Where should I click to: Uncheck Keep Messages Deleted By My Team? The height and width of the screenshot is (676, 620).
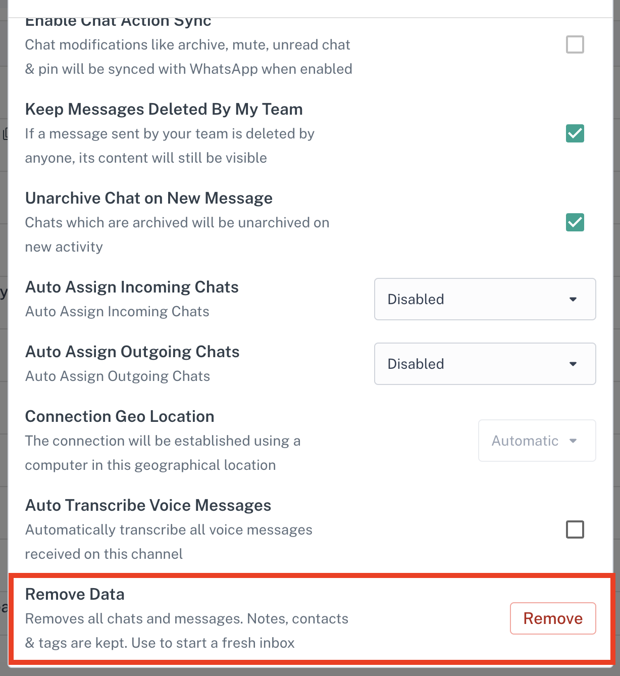pyautogui.click(x=575, y=133)
